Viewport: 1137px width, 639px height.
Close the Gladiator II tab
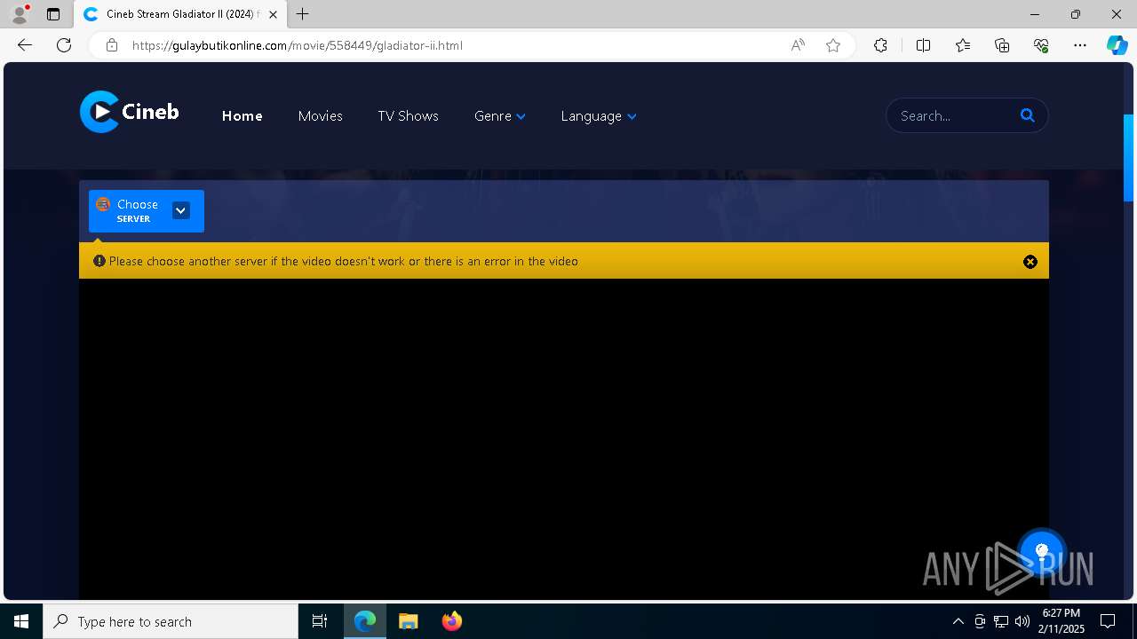tap(273, 14)
